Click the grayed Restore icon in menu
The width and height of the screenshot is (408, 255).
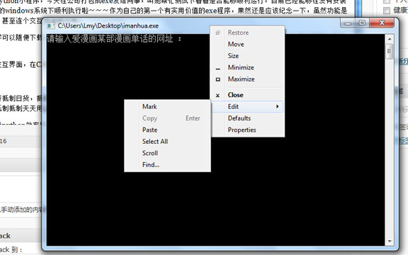point(218,33)
